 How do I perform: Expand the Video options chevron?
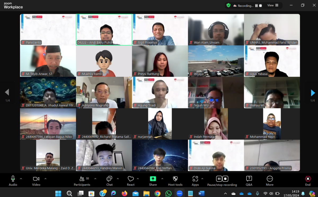pos(45,179)
